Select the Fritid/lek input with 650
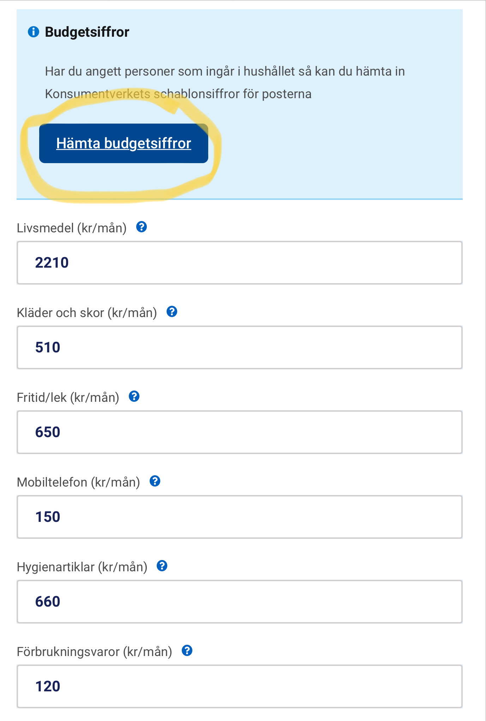 pyautogui.click(x=239, y=432)
